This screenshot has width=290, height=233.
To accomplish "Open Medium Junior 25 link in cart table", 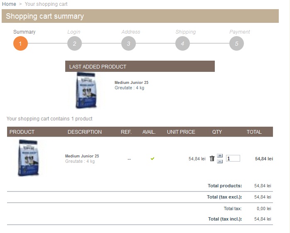I will coord(82,156).
